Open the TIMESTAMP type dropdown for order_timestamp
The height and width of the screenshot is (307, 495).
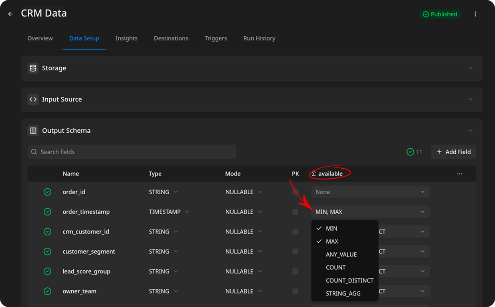click(x=169, y=212)
